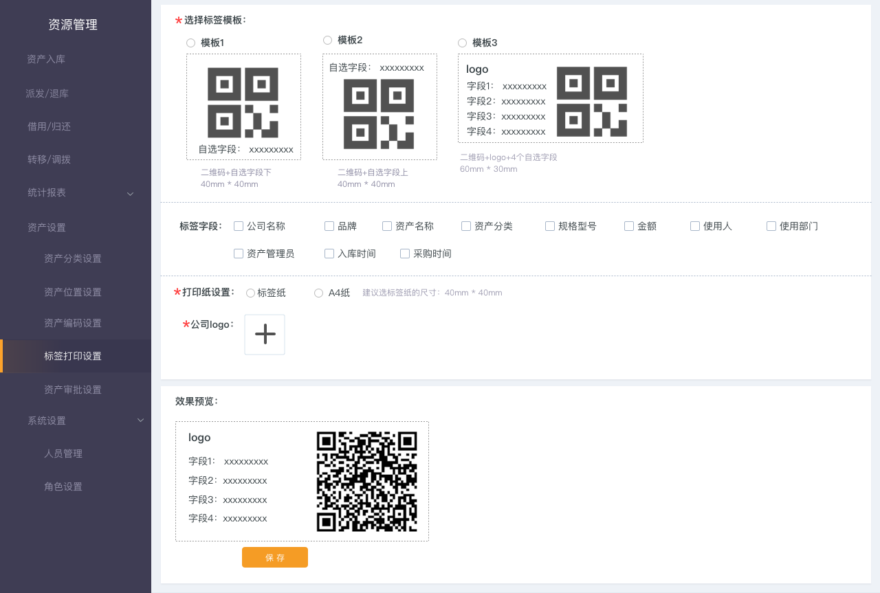
Task: Open 资产编码设置 submenu item
Action: [x=73, y=323]
